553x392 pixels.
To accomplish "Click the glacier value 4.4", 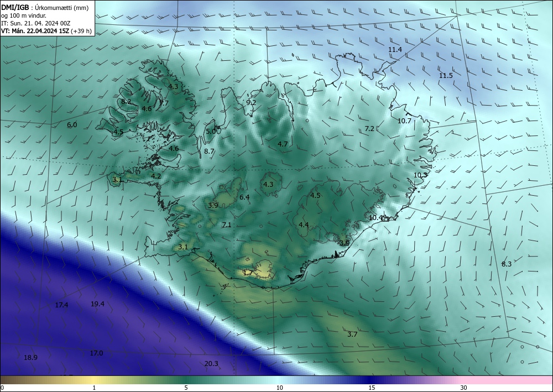I will (x=304, y=224).
